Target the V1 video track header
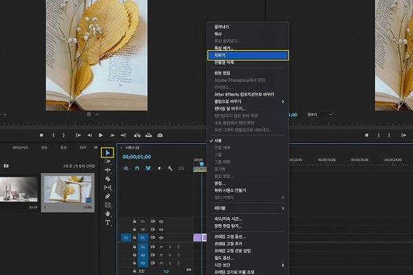Viewport: 413px width, 275px height. (x=142, y=238)
